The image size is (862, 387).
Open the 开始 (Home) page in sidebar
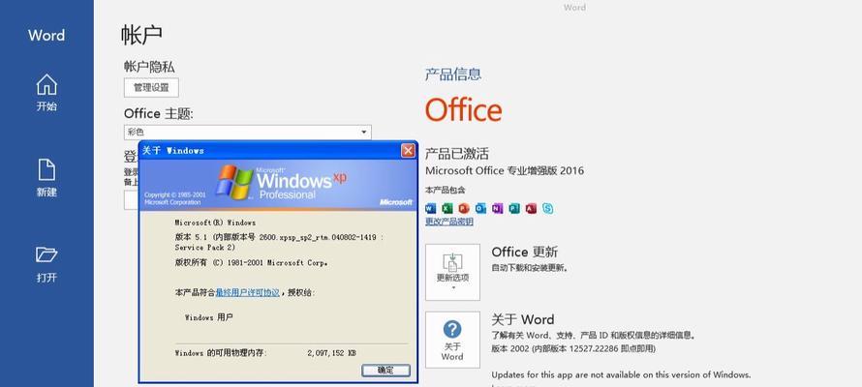[46, 93]
